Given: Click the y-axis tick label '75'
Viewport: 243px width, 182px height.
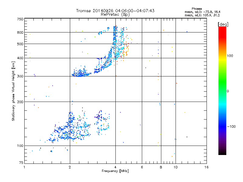Looking at the screenshot, I should pos(21,163).
